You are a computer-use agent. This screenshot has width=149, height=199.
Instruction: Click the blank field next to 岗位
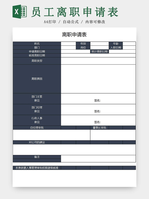click(100, 47)
